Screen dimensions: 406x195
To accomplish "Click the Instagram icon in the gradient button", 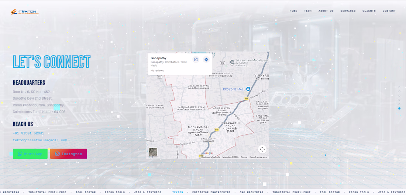I will coord(57,154).
